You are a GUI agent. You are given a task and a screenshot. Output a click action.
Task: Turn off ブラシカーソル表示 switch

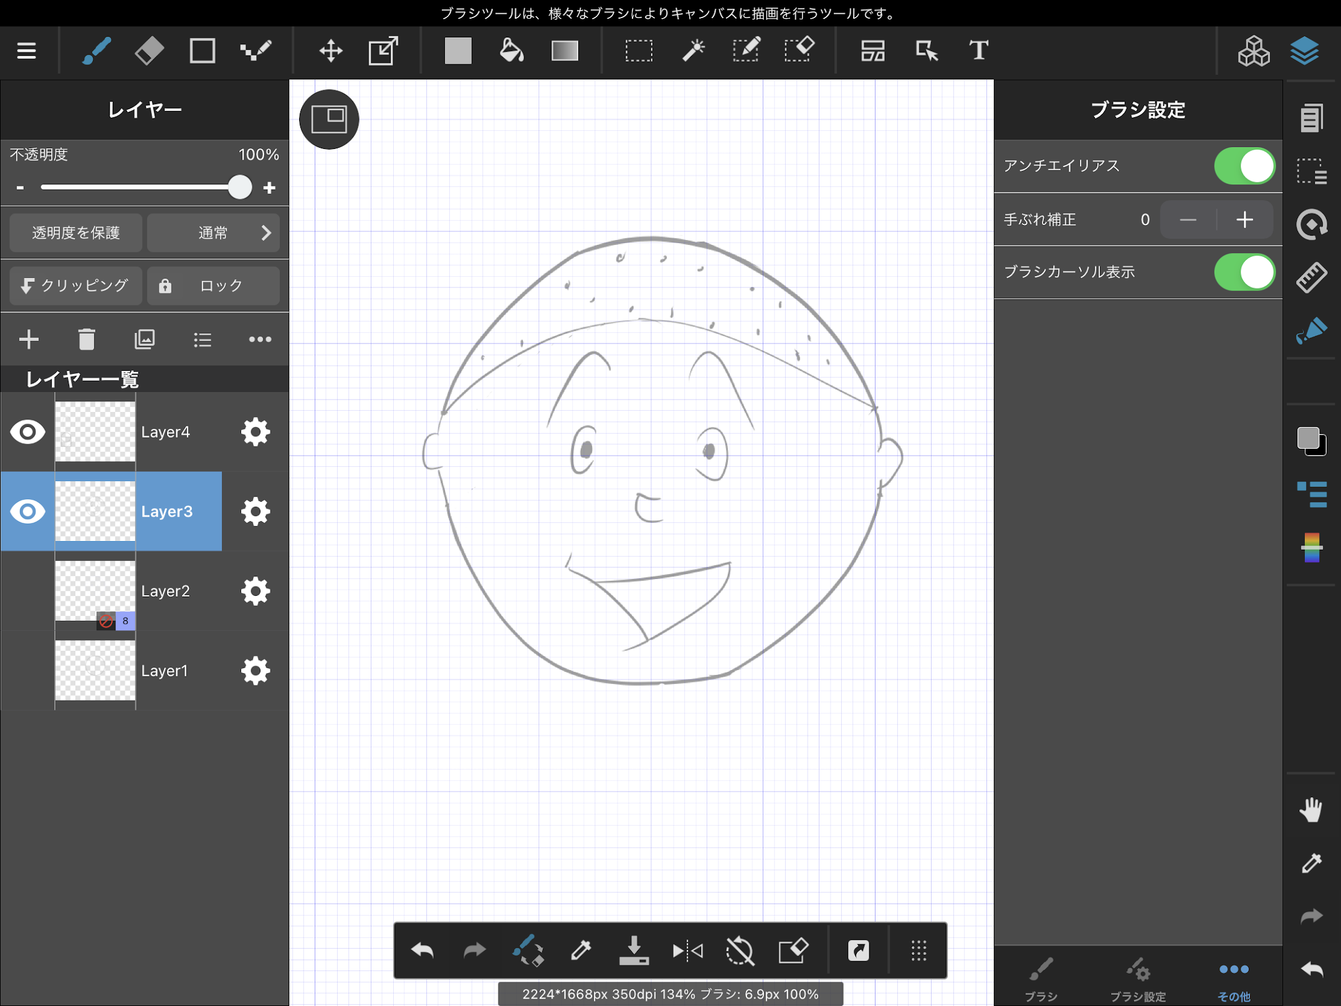point(1244,272)
